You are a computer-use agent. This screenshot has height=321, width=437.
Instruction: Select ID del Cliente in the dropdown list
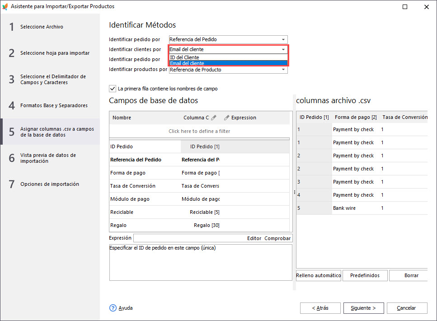point(228,57)
